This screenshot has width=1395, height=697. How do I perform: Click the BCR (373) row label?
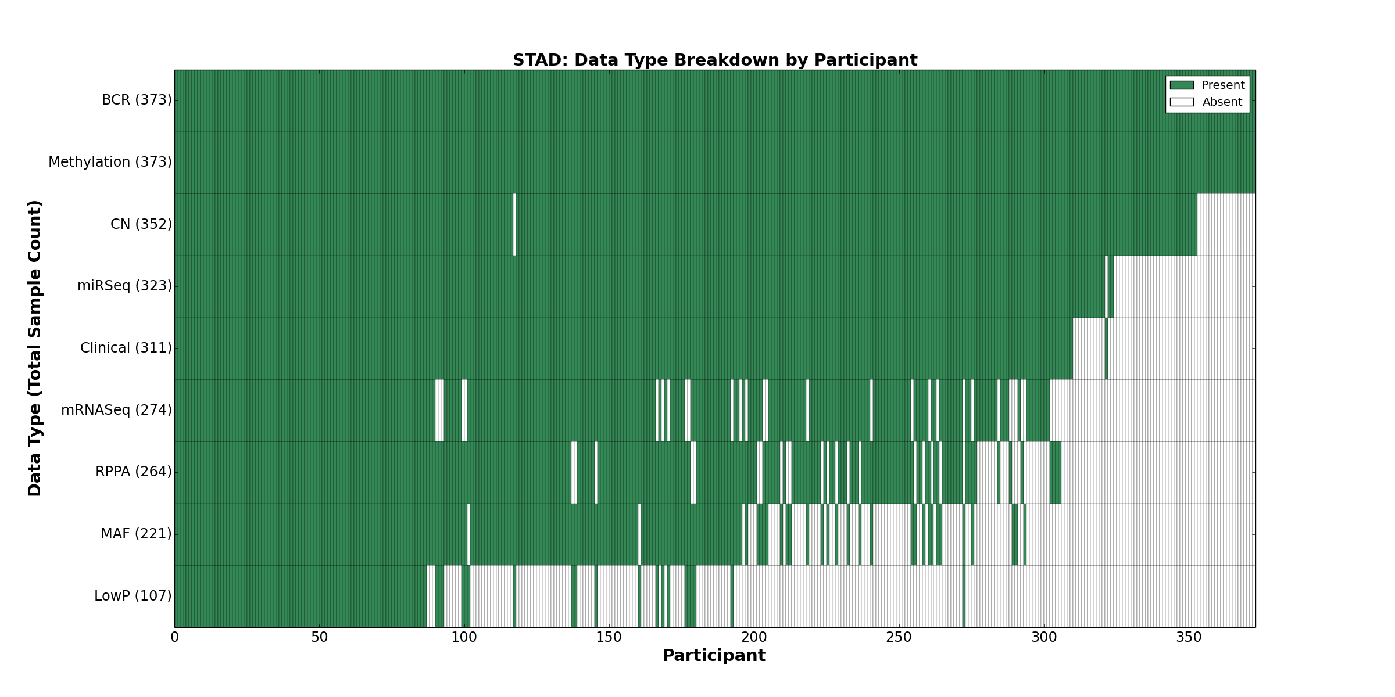coord(137,100)
